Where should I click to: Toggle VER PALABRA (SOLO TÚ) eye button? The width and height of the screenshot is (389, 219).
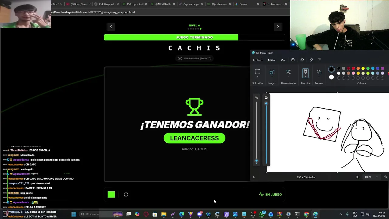tap(194, 58)
